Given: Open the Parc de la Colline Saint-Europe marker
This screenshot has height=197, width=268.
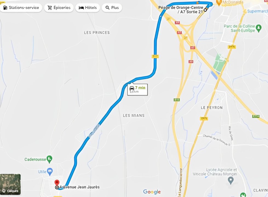Looking at the screenshot, I should (x=259, y=28).
